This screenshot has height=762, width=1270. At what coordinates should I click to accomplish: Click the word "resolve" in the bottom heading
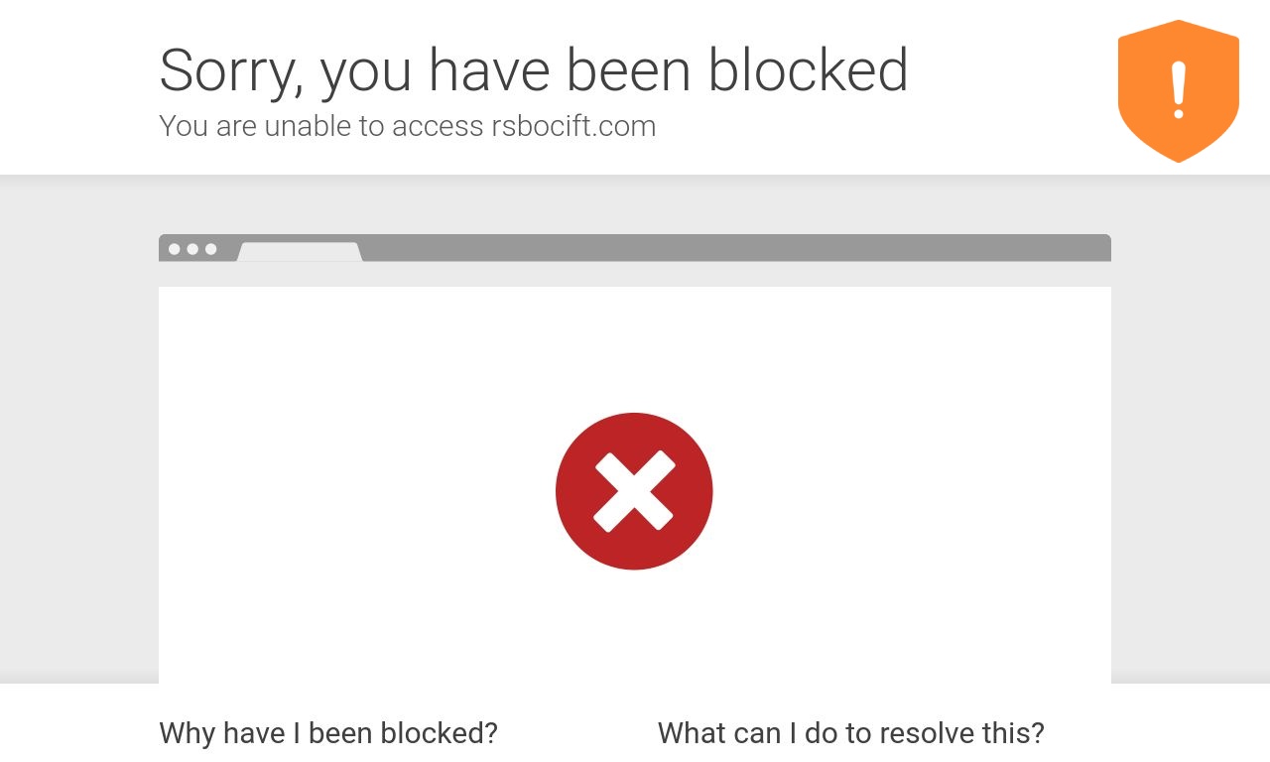(x=910, y=733)
